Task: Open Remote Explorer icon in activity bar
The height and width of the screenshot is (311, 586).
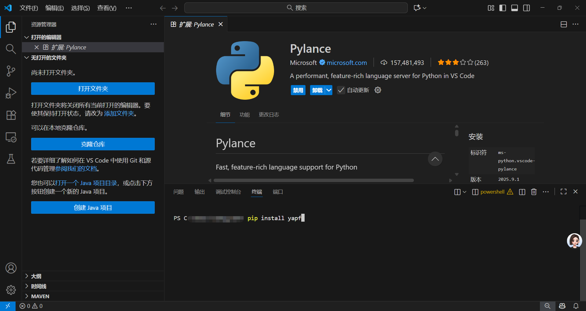Action: pyautogui.click(x=11, y=137)
